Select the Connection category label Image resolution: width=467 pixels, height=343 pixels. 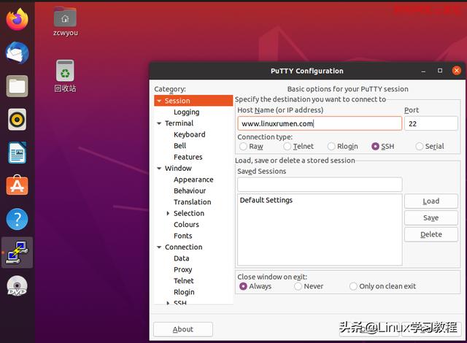click(x=183, y=247)
